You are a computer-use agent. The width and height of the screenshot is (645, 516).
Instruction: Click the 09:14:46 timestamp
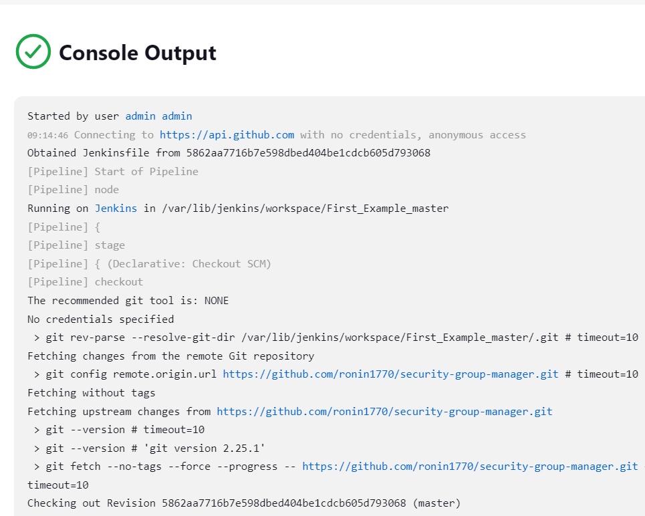pos(47,136)
